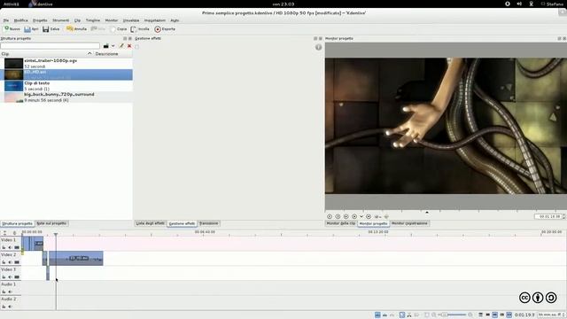Image resolution: width=567 pixels, height=319 pixels.
Task: Click the pencil edit clip icon
Action: point(121,46)
